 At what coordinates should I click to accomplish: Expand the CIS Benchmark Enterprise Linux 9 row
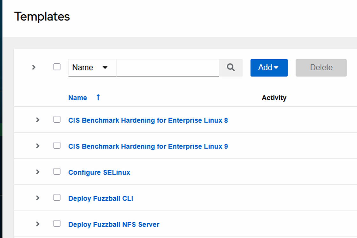click(x=38, y=146)
